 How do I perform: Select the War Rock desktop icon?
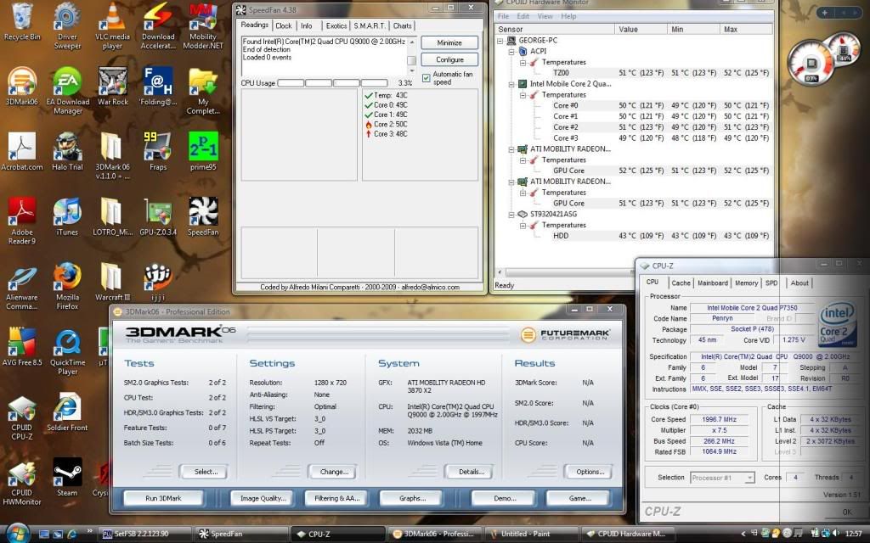(113, 87)
